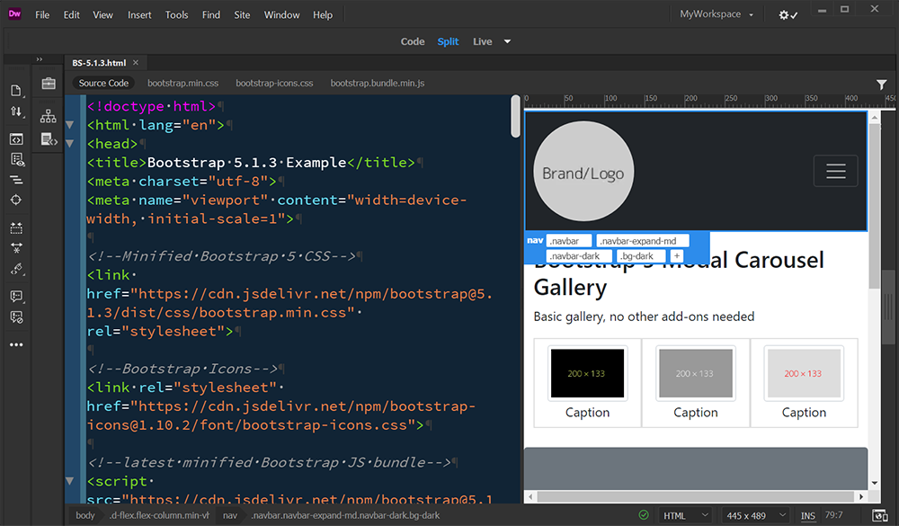Open the Insert menu
This screenshot has width=899, height=526.
[140, 13]
